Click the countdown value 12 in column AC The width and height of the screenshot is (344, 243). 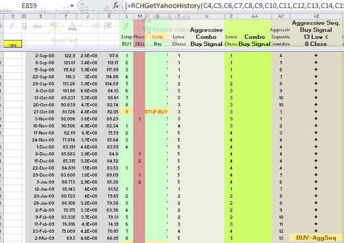pos(281,231)
